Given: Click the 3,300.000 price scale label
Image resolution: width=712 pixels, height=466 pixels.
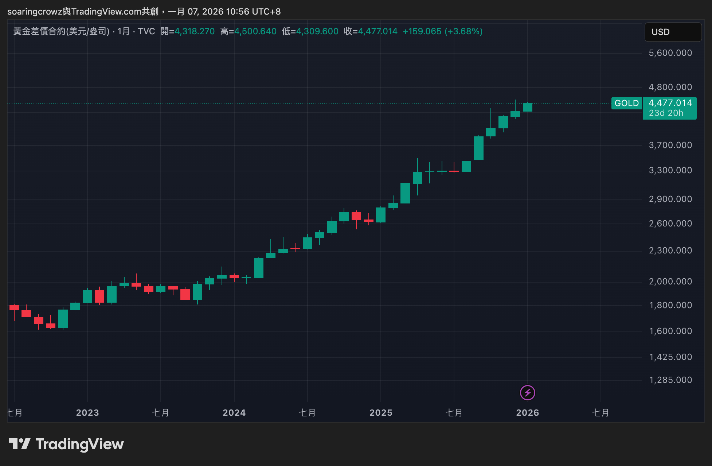Looking at the screenshot, I should pos(670,170).
